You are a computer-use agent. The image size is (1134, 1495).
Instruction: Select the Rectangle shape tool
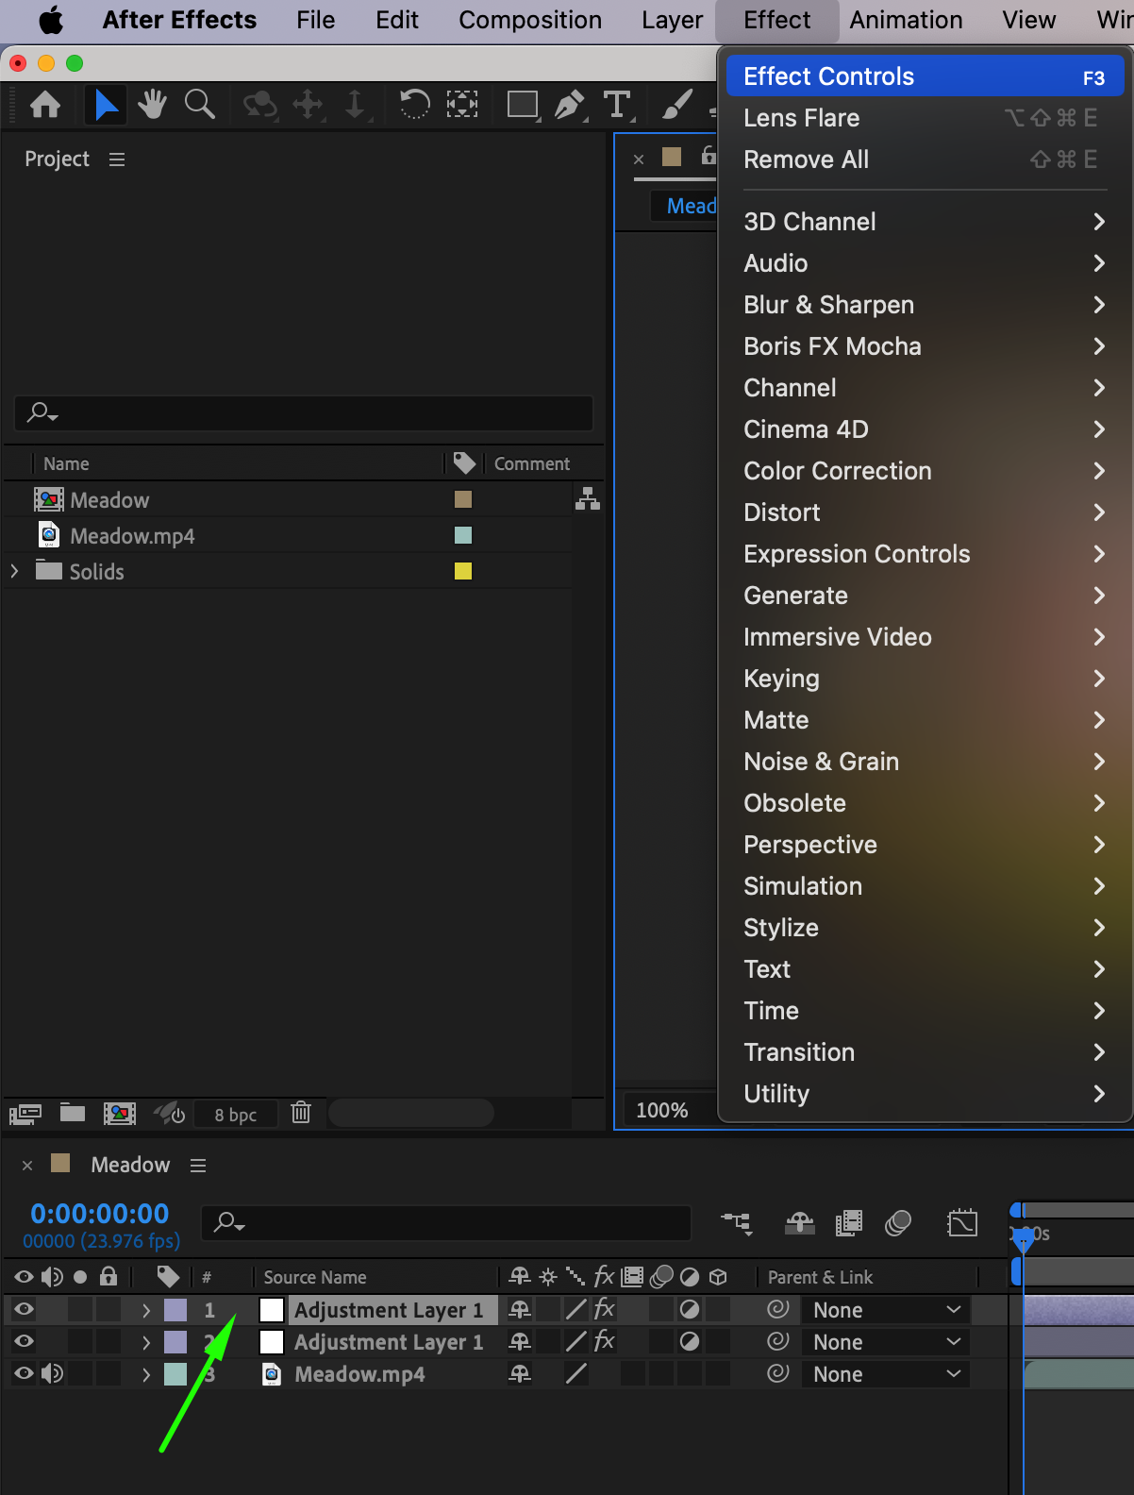pos(523,104)
